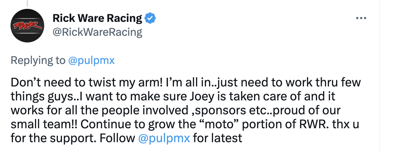Click the @RickWareRacing handle
393x152 pixels.
(x=97, y=32)
